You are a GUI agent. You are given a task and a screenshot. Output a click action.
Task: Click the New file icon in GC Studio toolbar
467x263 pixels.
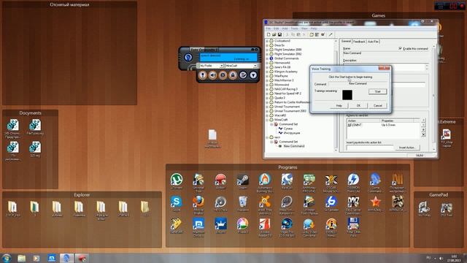[x=269, y=35]
